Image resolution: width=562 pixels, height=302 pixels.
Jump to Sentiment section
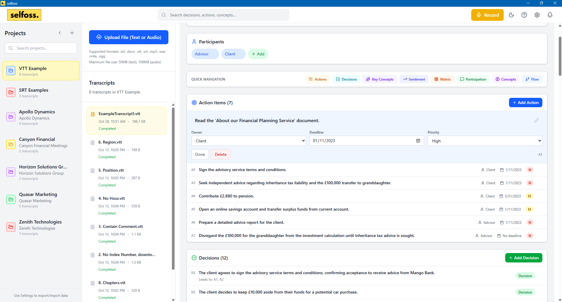pyautogui.click(x=414, y=79)
